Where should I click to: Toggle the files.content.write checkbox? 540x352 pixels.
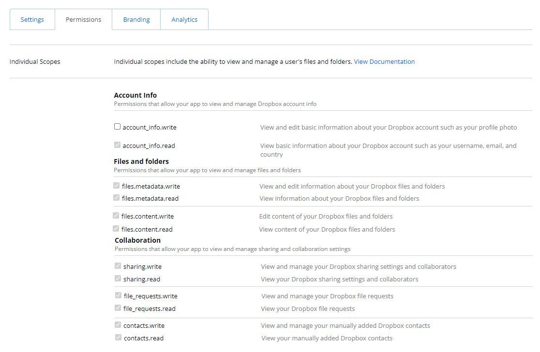116,216
